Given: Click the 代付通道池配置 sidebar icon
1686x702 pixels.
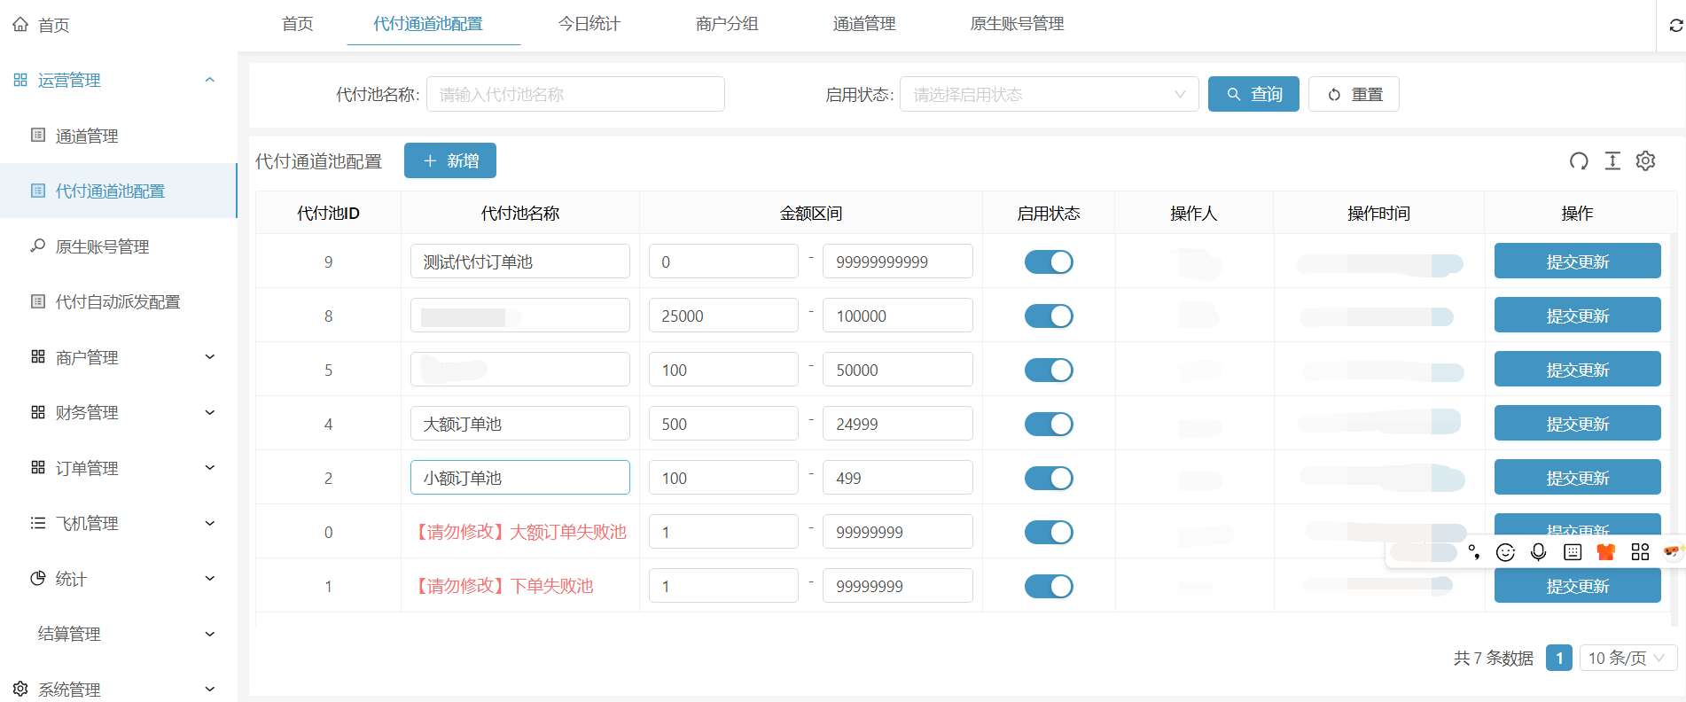Looking at the screenshot, I should 38,191.
